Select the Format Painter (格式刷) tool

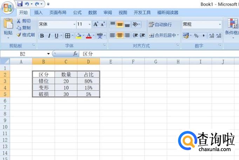click(x=25, y=35)
